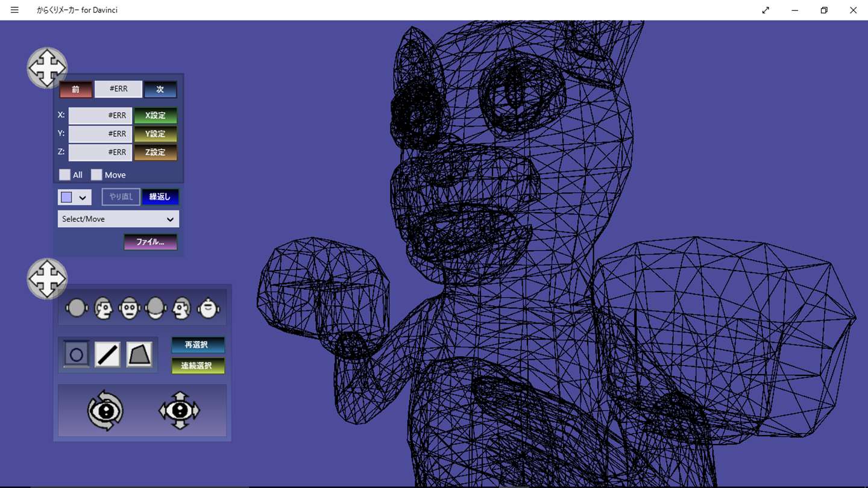Click the Y設定 button

(156, 134)
